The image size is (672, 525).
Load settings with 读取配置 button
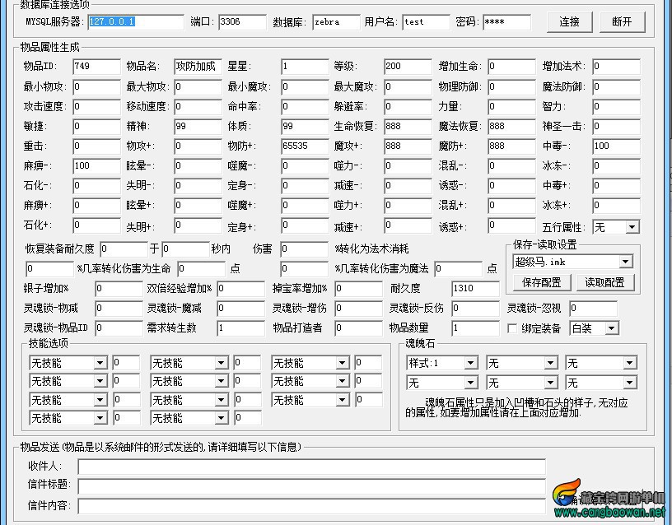point(604,282)
